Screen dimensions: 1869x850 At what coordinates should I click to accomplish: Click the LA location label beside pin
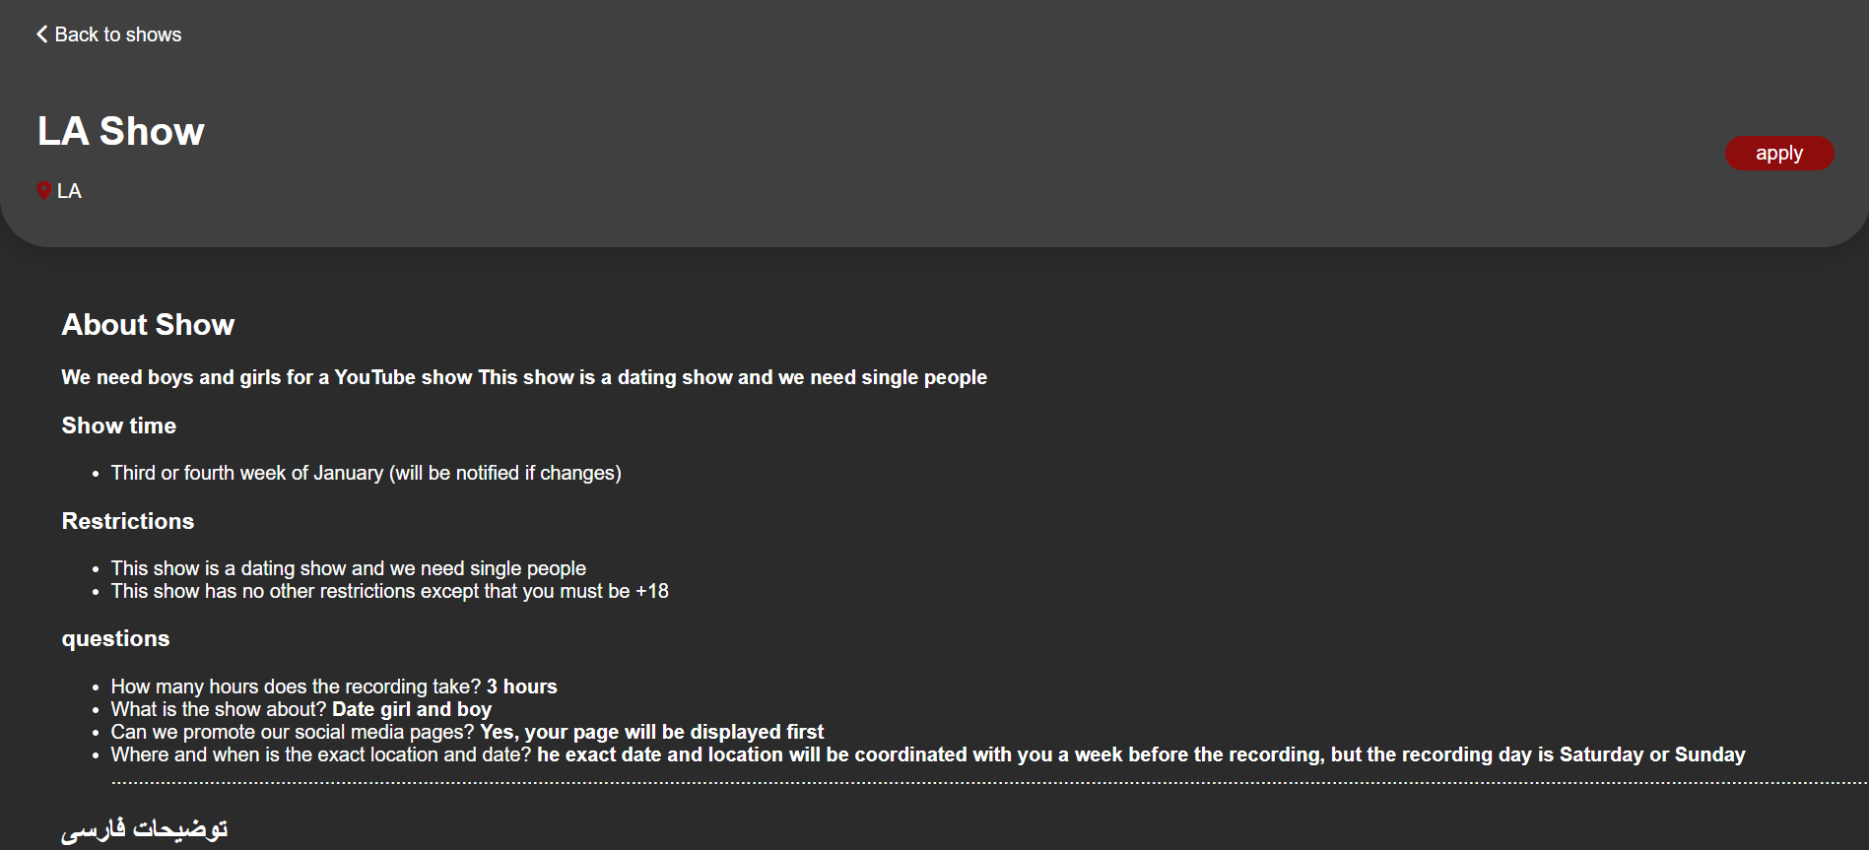[69, 191]
